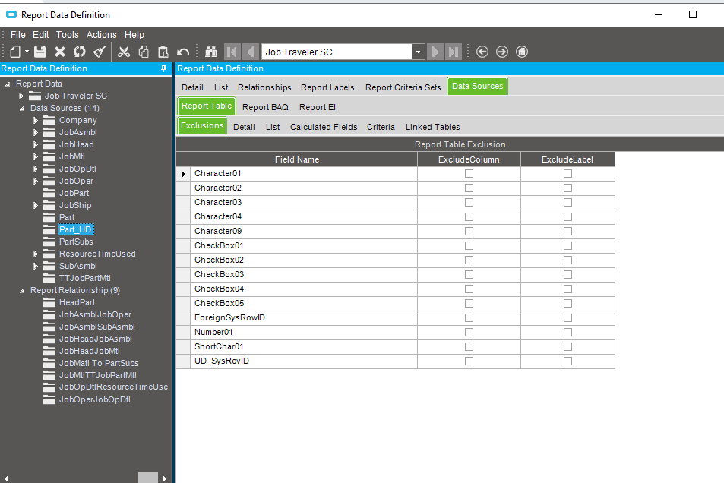
Task: Toggle ExcludeLabel checkbox for CheckBox03
Action: [568, 275]
